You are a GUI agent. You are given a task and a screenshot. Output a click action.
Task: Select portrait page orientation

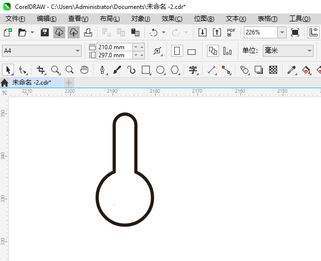[x=177, y=51]
